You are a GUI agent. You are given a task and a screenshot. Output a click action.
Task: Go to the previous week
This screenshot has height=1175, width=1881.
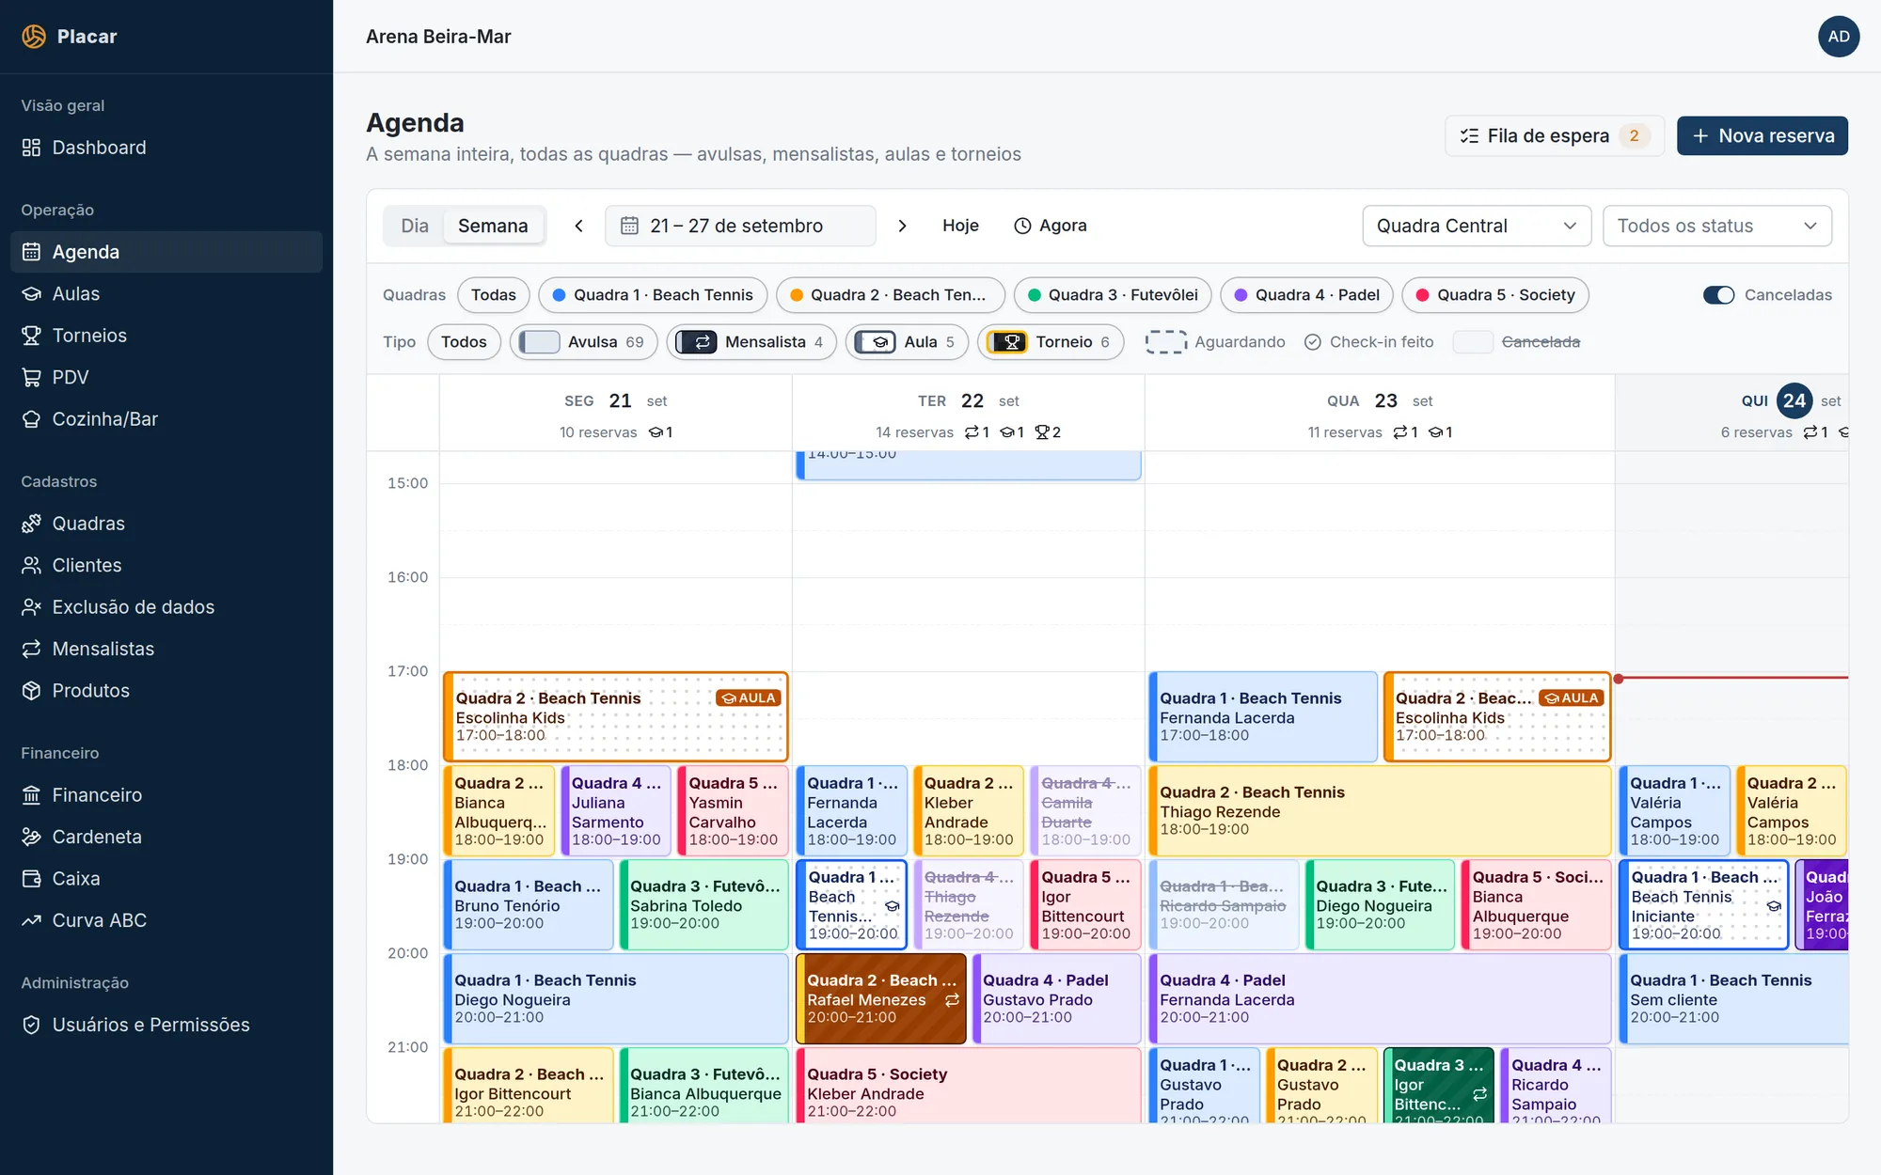click(579, 226)
